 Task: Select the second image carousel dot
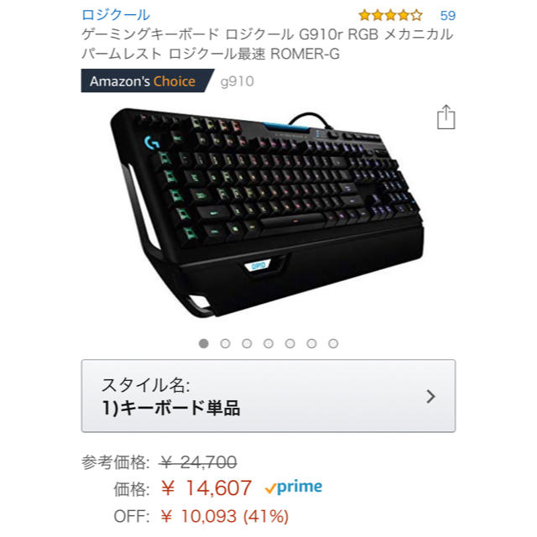226,343
